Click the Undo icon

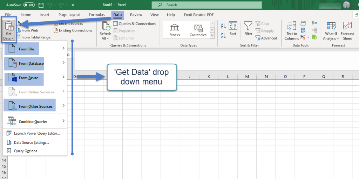pos(50,5)
